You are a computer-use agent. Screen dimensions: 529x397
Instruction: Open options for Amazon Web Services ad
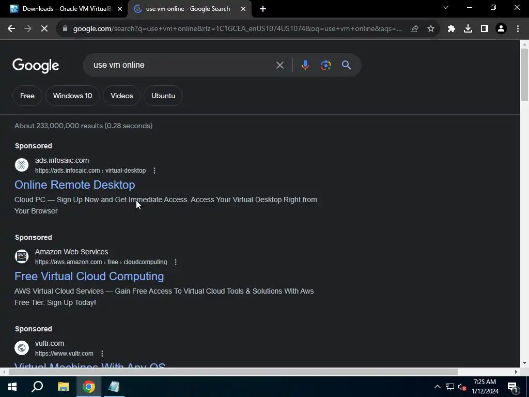(x=176, y=262)
